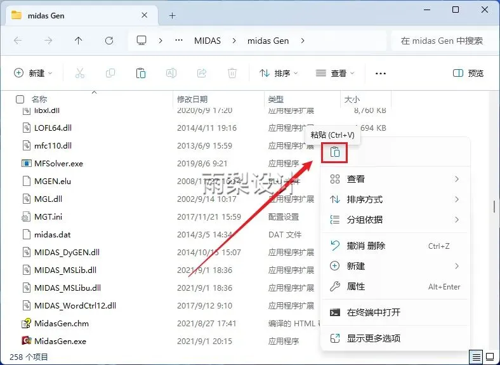This screenshot has width=500, height=365.
Task: Open the 查看 view dropdown in the toolbar
Action: coord(335,74)
